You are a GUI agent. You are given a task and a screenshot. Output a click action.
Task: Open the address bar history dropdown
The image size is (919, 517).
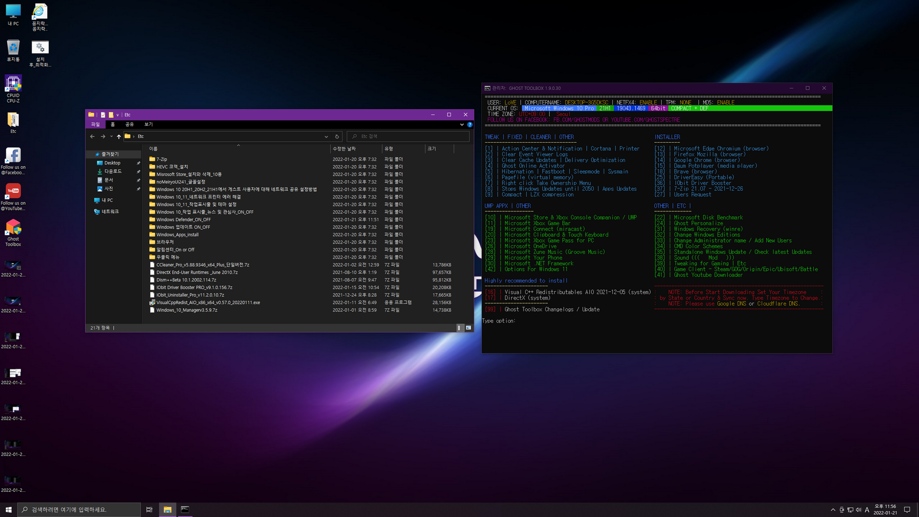(x=326, y=136)
